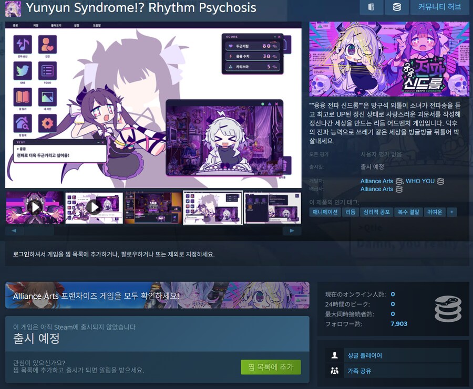Click the large 출시 예정 heading in purchase box

click(x=36, y=339)
